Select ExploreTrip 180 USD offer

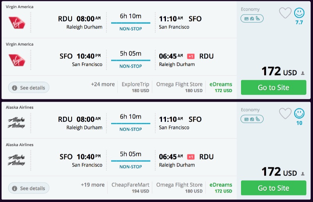tap(135, 87)
